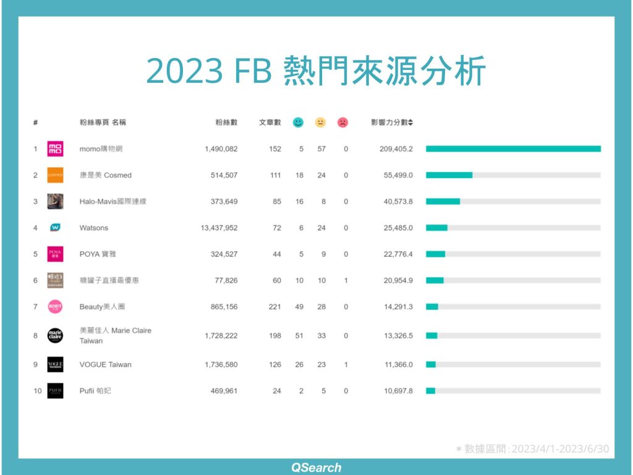The width and height of the screenshot is (633, 475).
Task: Click the POYA influence score bar
Action: tap(513, 254)
